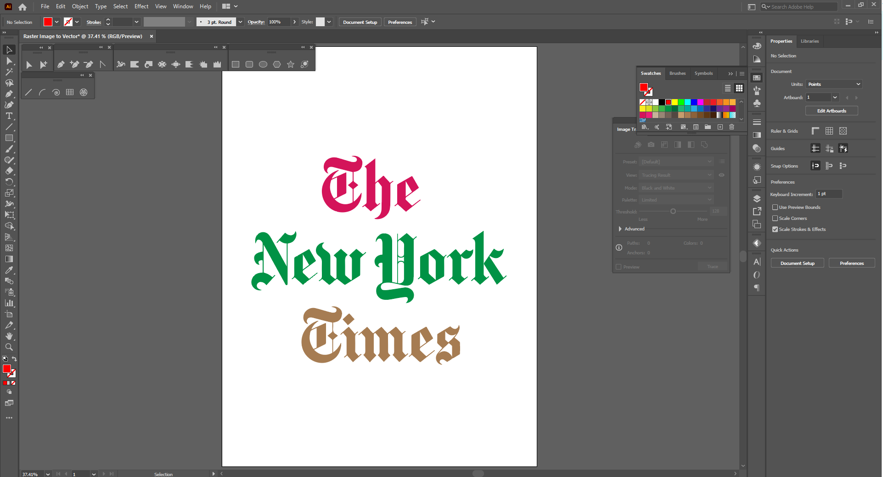Click Document Setup in the control bar
This screenshot has height=477, width=883.
click(x=360, y=22)
